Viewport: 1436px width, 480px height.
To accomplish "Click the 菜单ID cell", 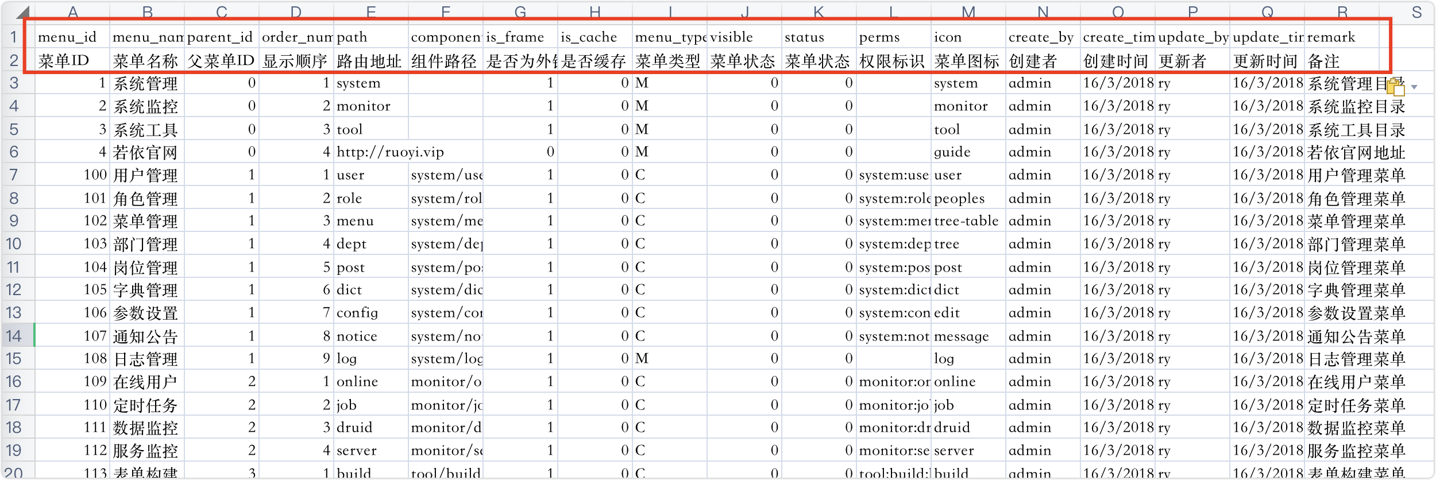I will tap(72, 60).
